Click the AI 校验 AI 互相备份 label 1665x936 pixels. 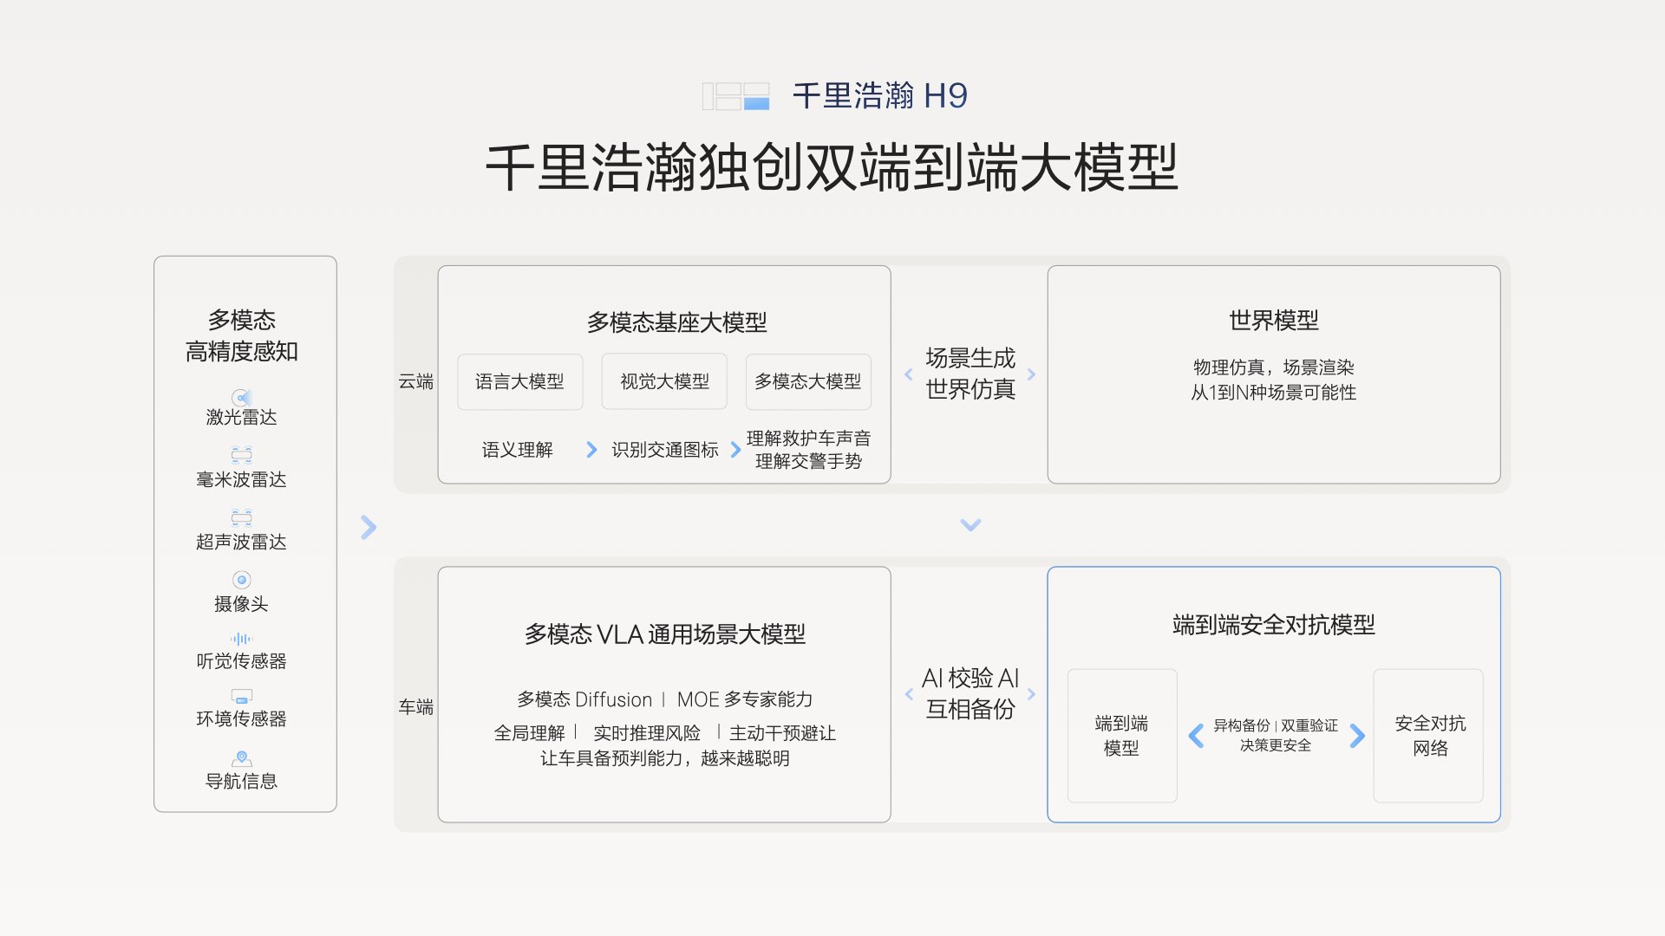tap(970, 693)
